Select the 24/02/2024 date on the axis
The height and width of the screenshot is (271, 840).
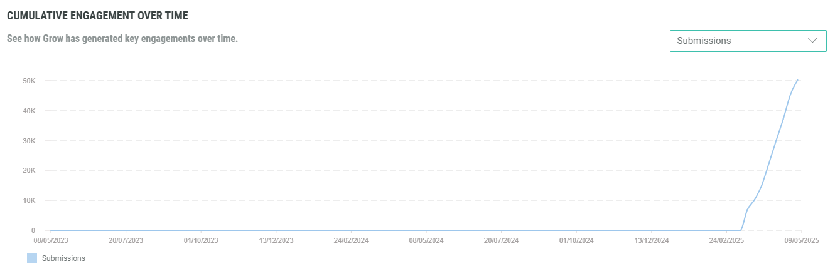coord(351,240)
